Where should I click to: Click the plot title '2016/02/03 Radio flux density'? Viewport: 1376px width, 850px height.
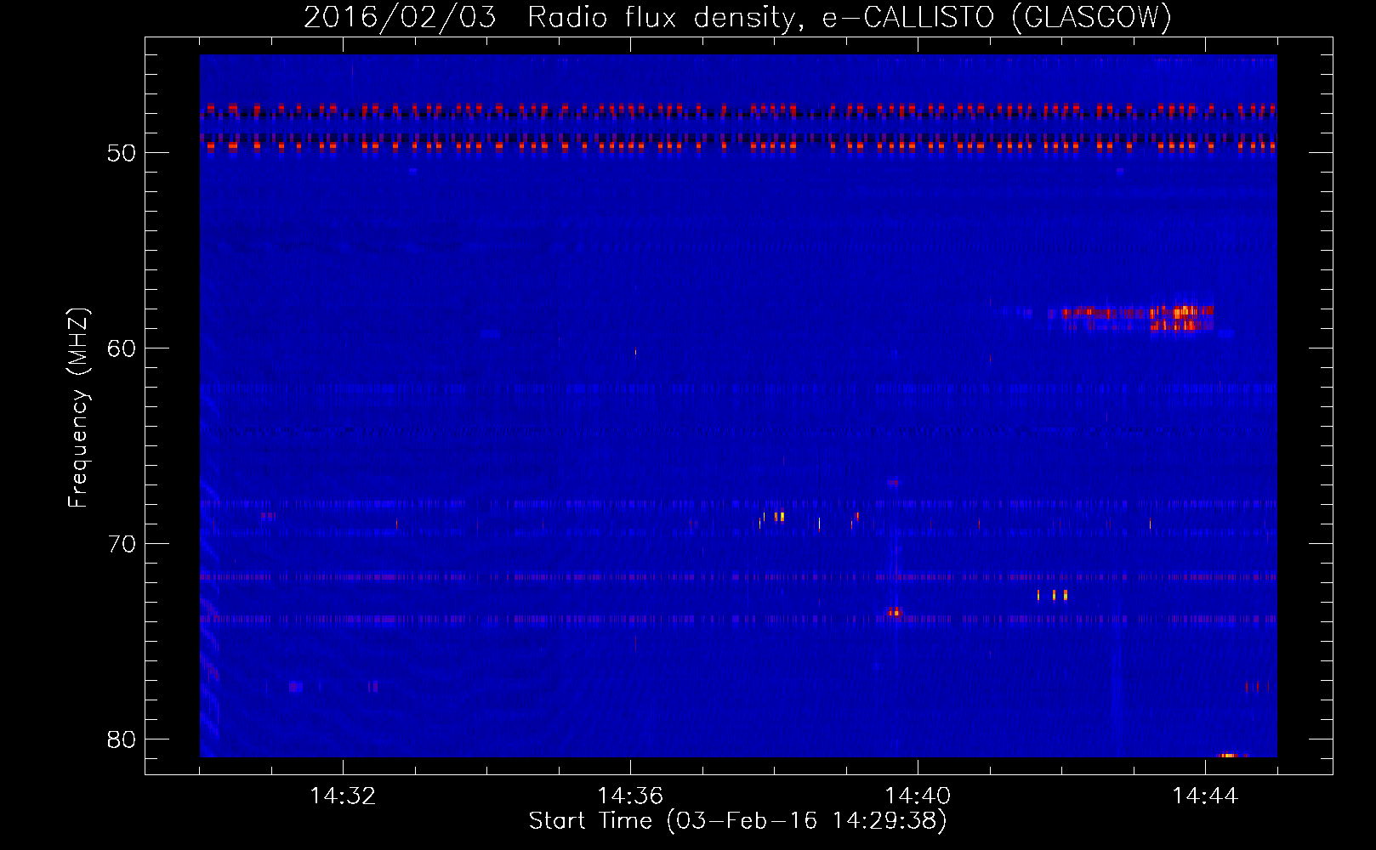click(737, 17)
